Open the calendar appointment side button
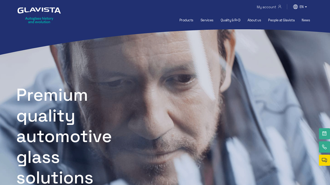This screenshot has height=185, width=330. pos(324,134)
